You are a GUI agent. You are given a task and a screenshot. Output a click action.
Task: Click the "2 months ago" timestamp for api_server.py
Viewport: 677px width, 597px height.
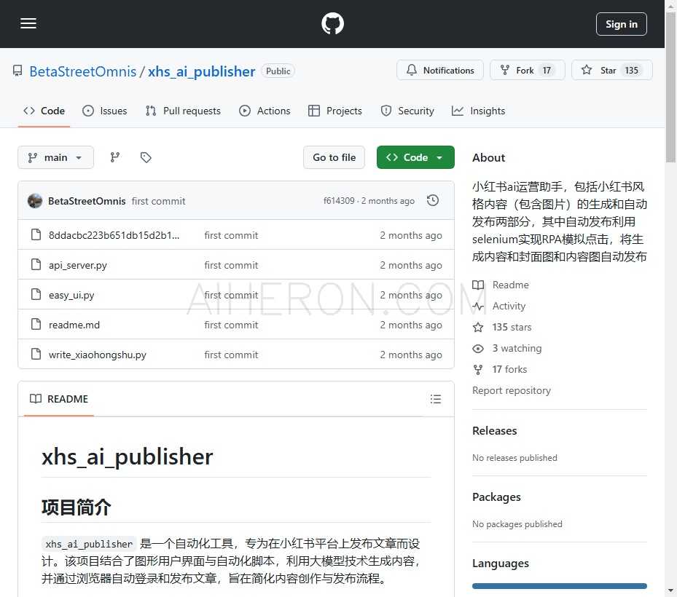coord(410,265)
